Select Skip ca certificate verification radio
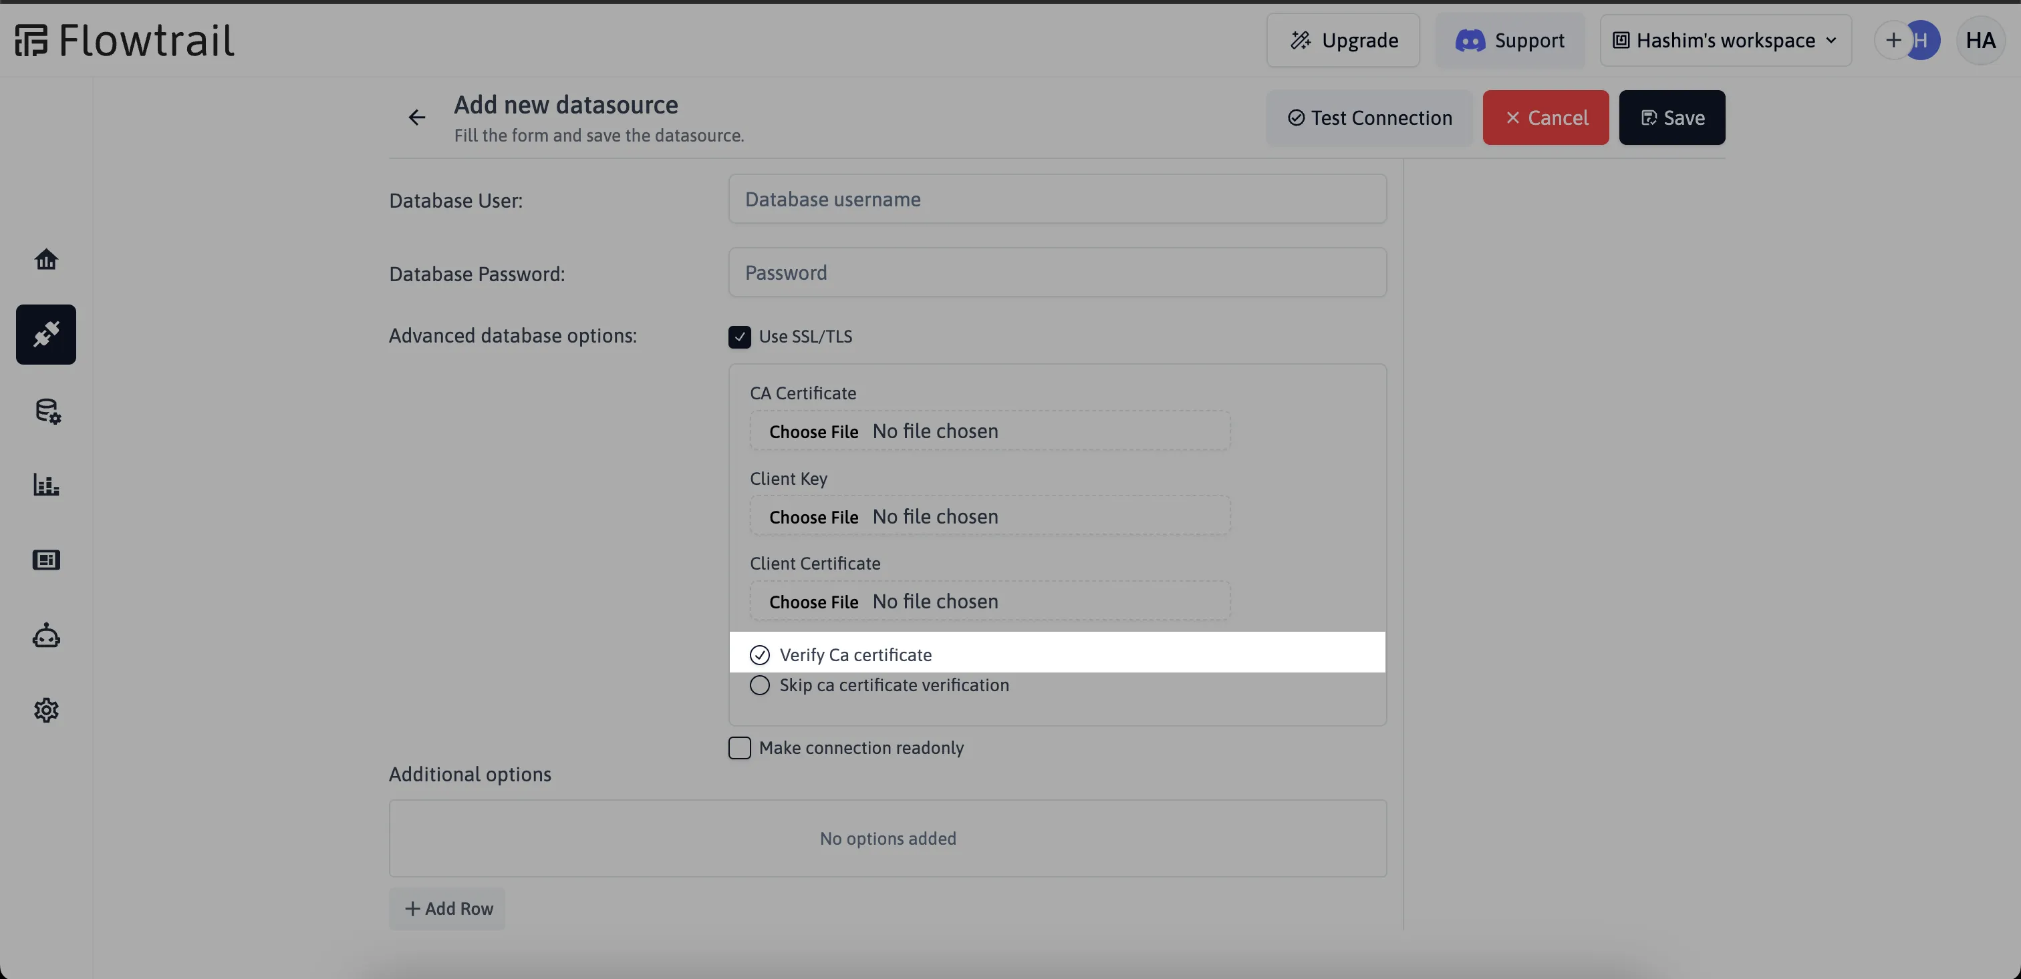This screenshot has height=979, width=2021. point(759,685)
